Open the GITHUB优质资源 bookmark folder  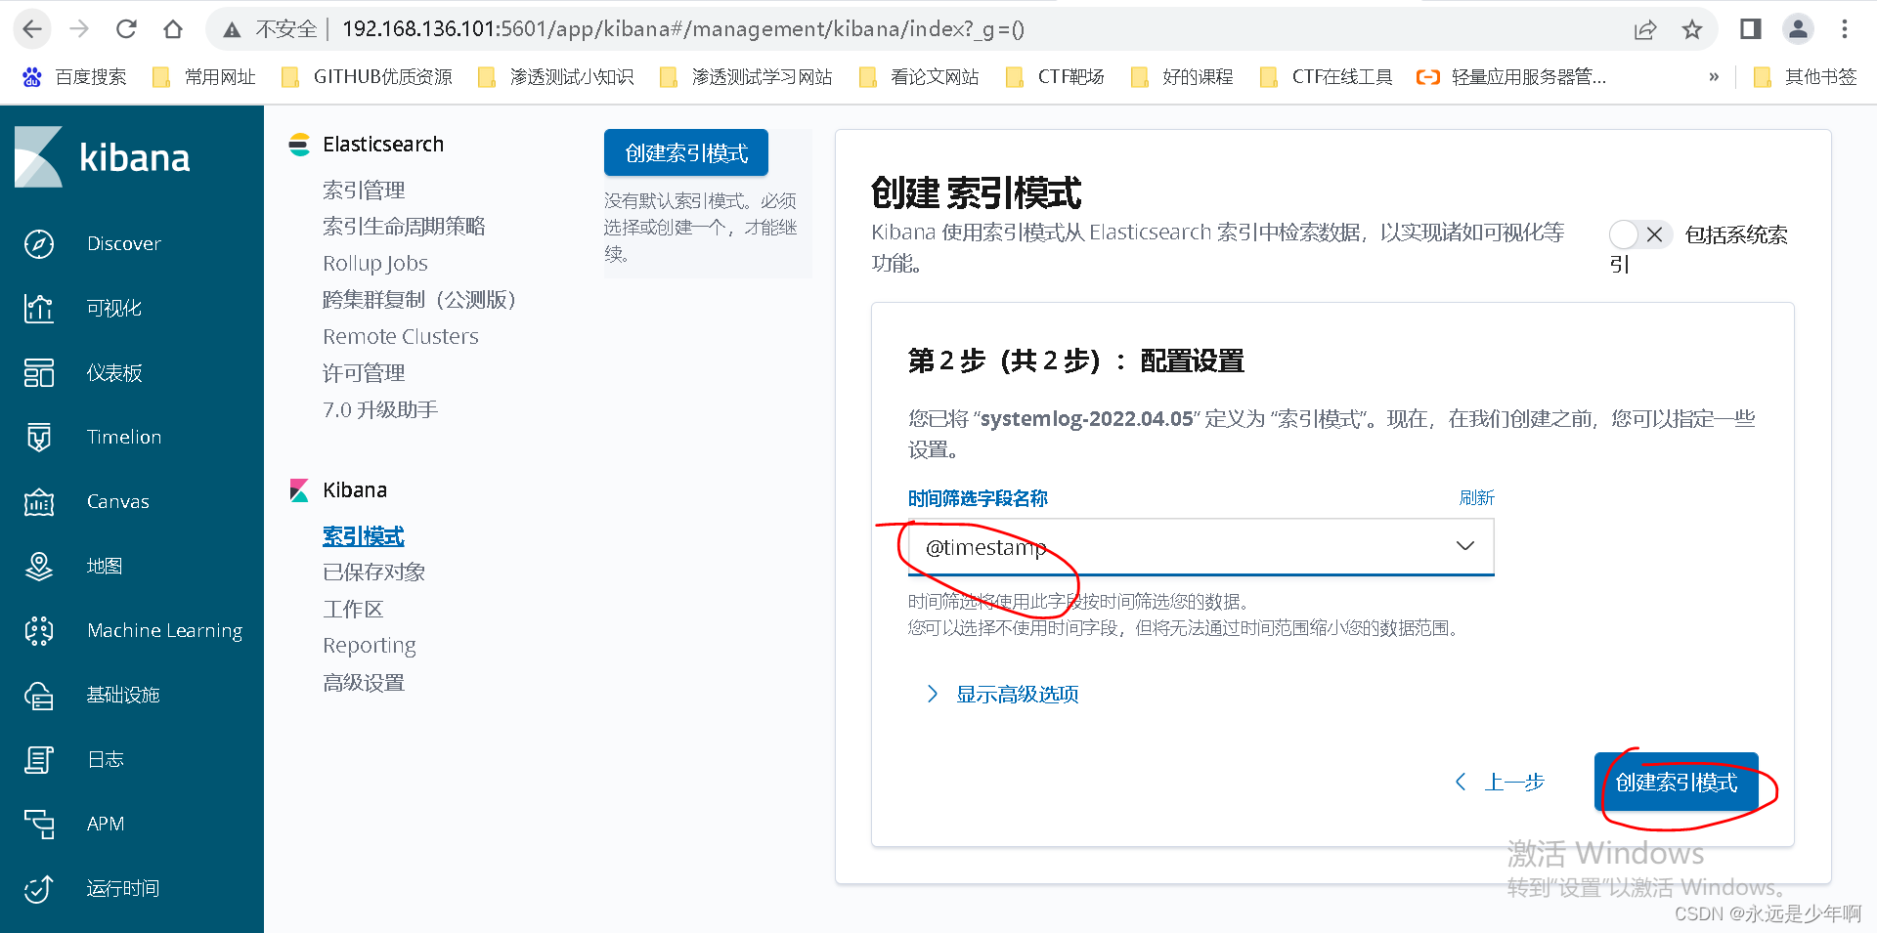click(367, 77)
